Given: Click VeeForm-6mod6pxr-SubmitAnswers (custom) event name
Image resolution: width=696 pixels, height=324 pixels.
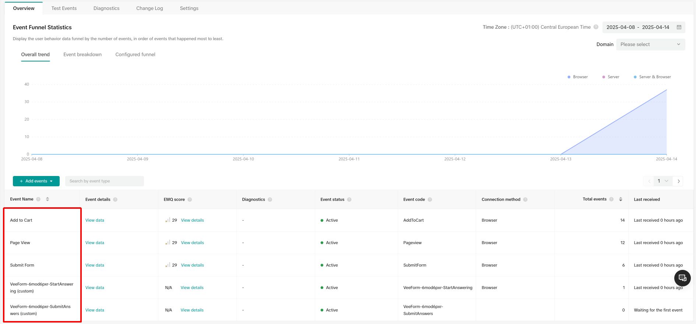Looking at the screenshot, I should point(40,310).
